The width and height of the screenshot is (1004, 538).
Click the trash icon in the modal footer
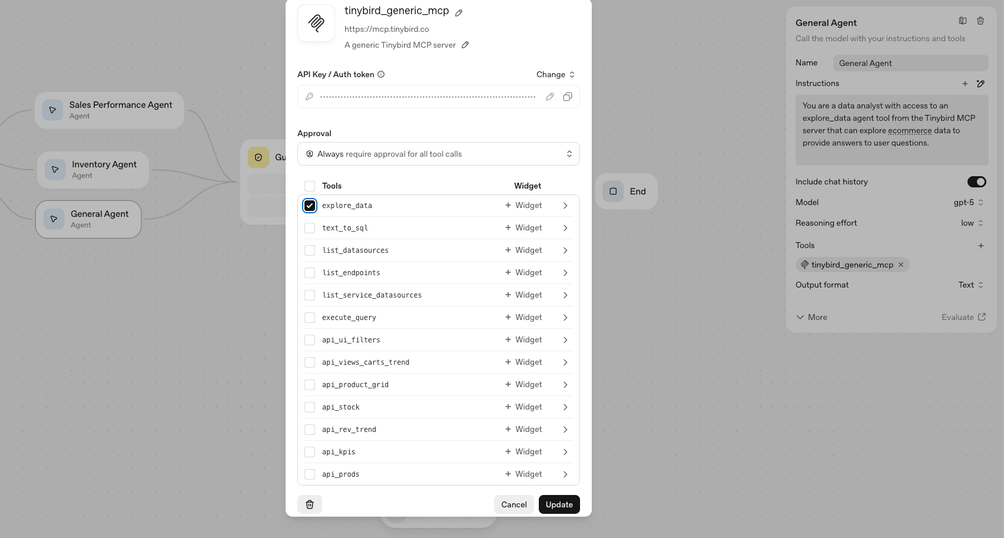click(x=310, y=504)
